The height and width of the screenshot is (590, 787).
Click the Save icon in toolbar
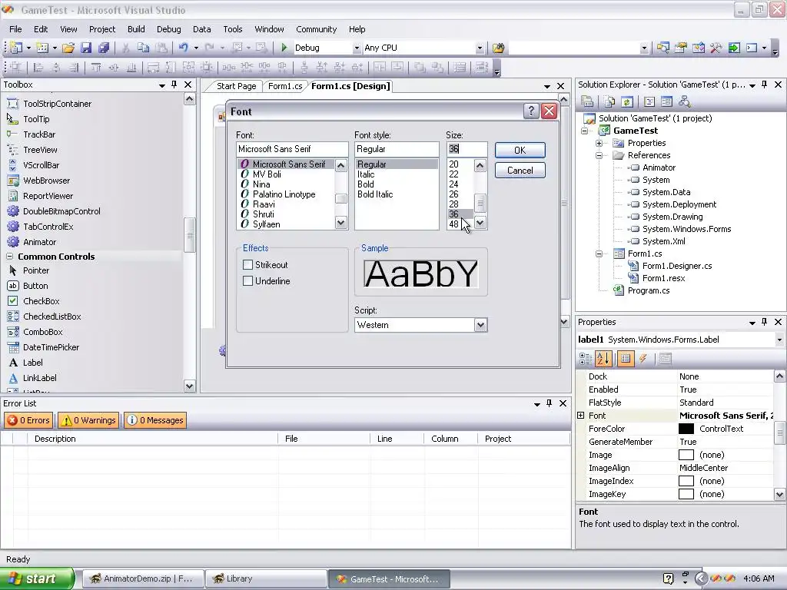click(86, 48)
